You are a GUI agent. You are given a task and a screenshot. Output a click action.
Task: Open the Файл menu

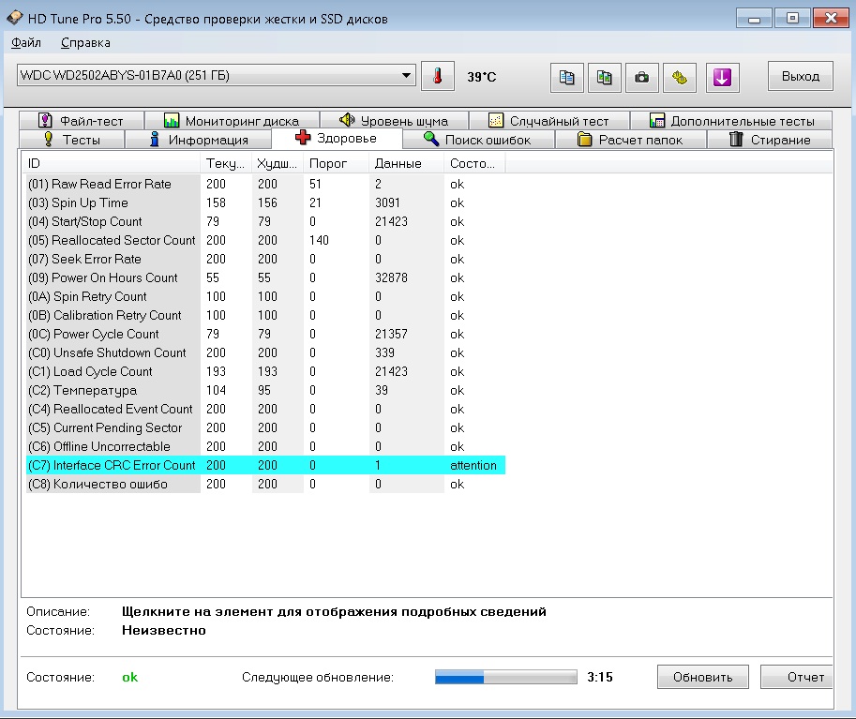tap(26, 42)
